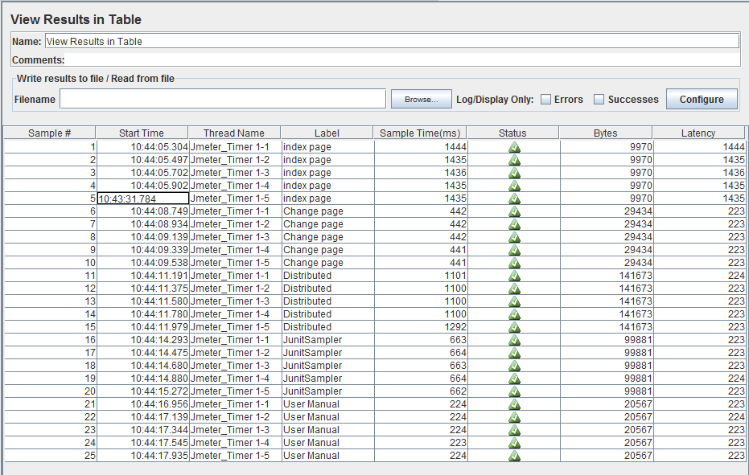Viewport: 749px width, 475px height.
Task: Click the Change page label in row 6
Action: point(327,211)
